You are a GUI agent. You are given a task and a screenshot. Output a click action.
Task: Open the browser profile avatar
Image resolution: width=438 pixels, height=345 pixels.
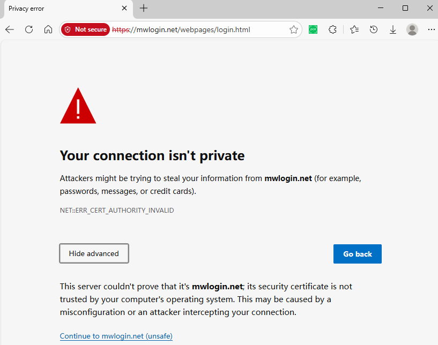[412, 29]
